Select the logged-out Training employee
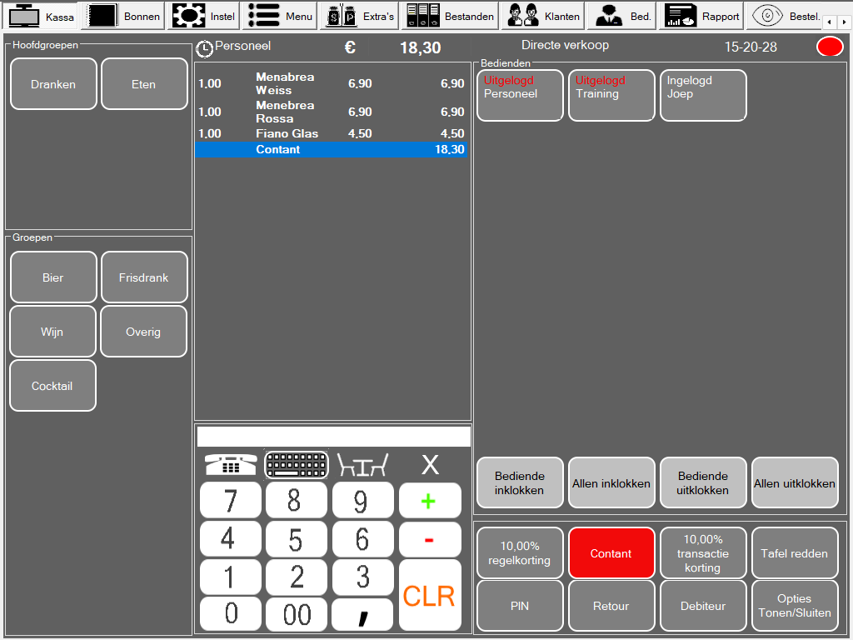 tap(611, 95)
